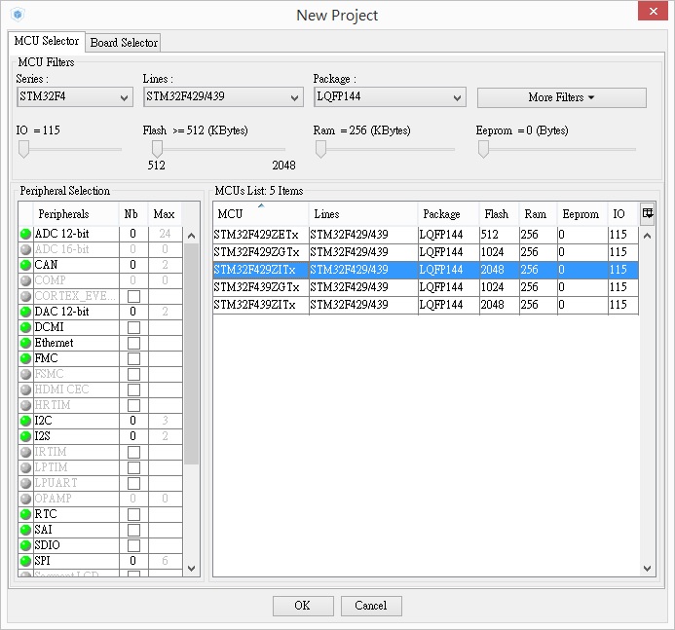This screenshot has height=630, width=675.
Task: Tick the RTC peripheral checkbox
Action: [x=133, y=514]
